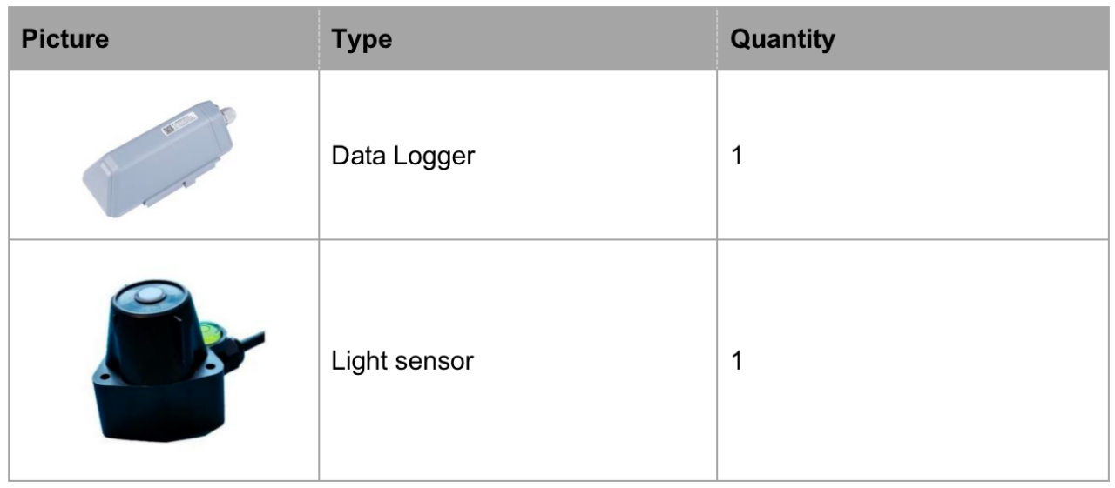Click the Data Logger type text
Screen dimensions: 1115x488
click(x=402, y=159)
